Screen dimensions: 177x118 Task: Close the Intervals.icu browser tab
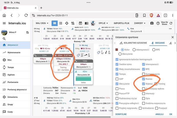[x=36, y=8]
